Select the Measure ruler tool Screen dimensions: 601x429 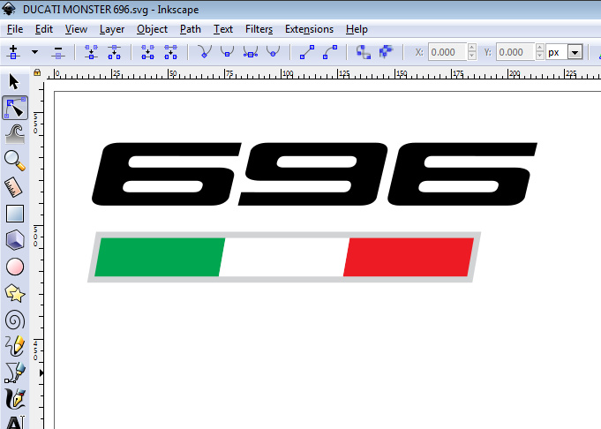point(13,187)
